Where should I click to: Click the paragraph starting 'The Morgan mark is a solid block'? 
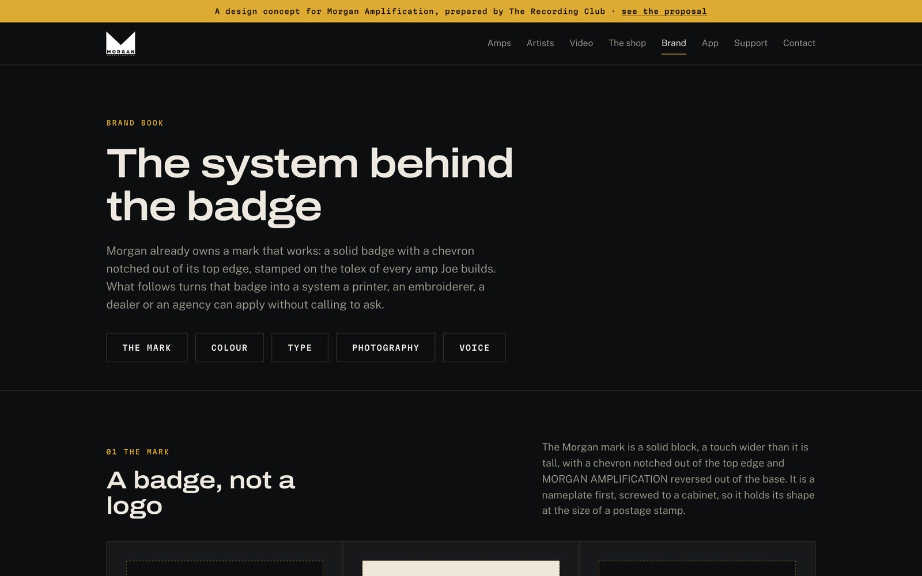(678, 479)
